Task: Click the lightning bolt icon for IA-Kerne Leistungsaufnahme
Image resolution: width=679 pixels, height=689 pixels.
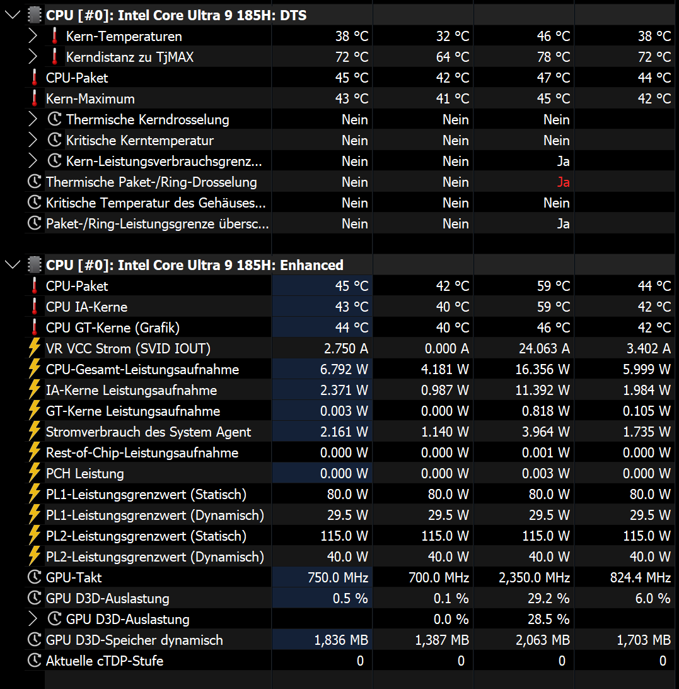Action: (x=34, y=390)
